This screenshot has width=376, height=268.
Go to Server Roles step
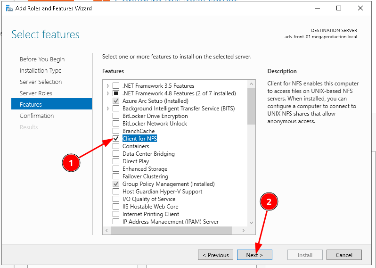pos(36,93)
